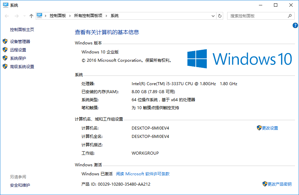Click the 查看有关计算机的基本信息 heading
Image resolution: width=299 pixels, height=195 pixels.
pyautogui.click(x=107, y=32)
